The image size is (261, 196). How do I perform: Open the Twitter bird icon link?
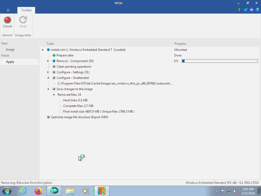245,10
